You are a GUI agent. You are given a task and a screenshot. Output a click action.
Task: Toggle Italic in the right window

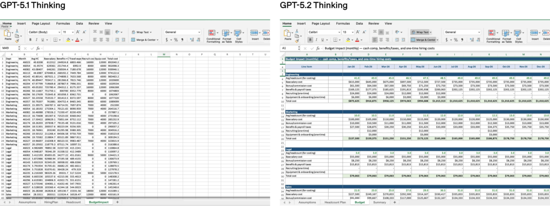[316, 40]
